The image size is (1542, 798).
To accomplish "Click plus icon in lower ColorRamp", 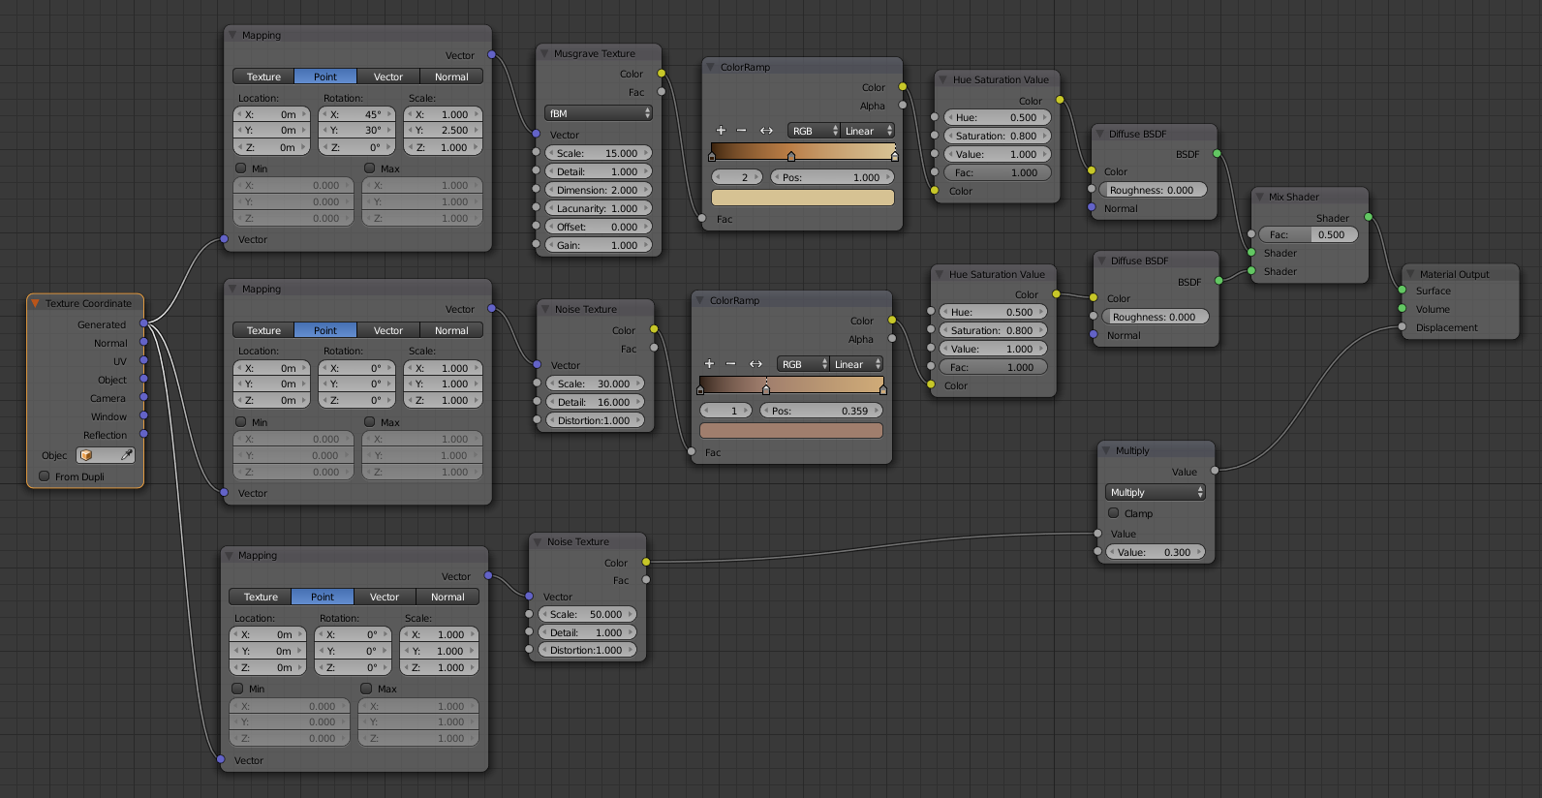I will click(709, 364).
